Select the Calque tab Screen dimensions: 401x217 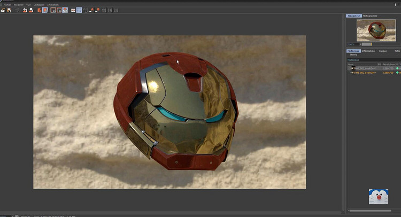tap(383, 51)
